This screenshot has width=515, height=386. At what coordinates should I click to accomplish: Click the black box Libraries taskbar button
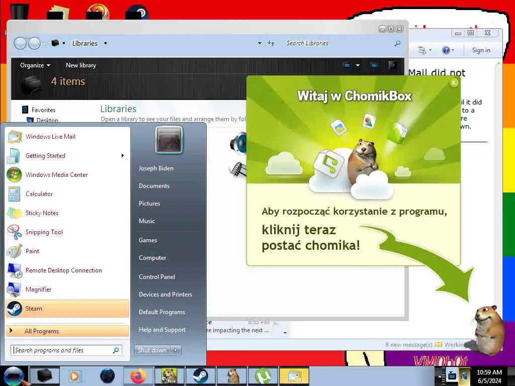[x=45, y=376]
